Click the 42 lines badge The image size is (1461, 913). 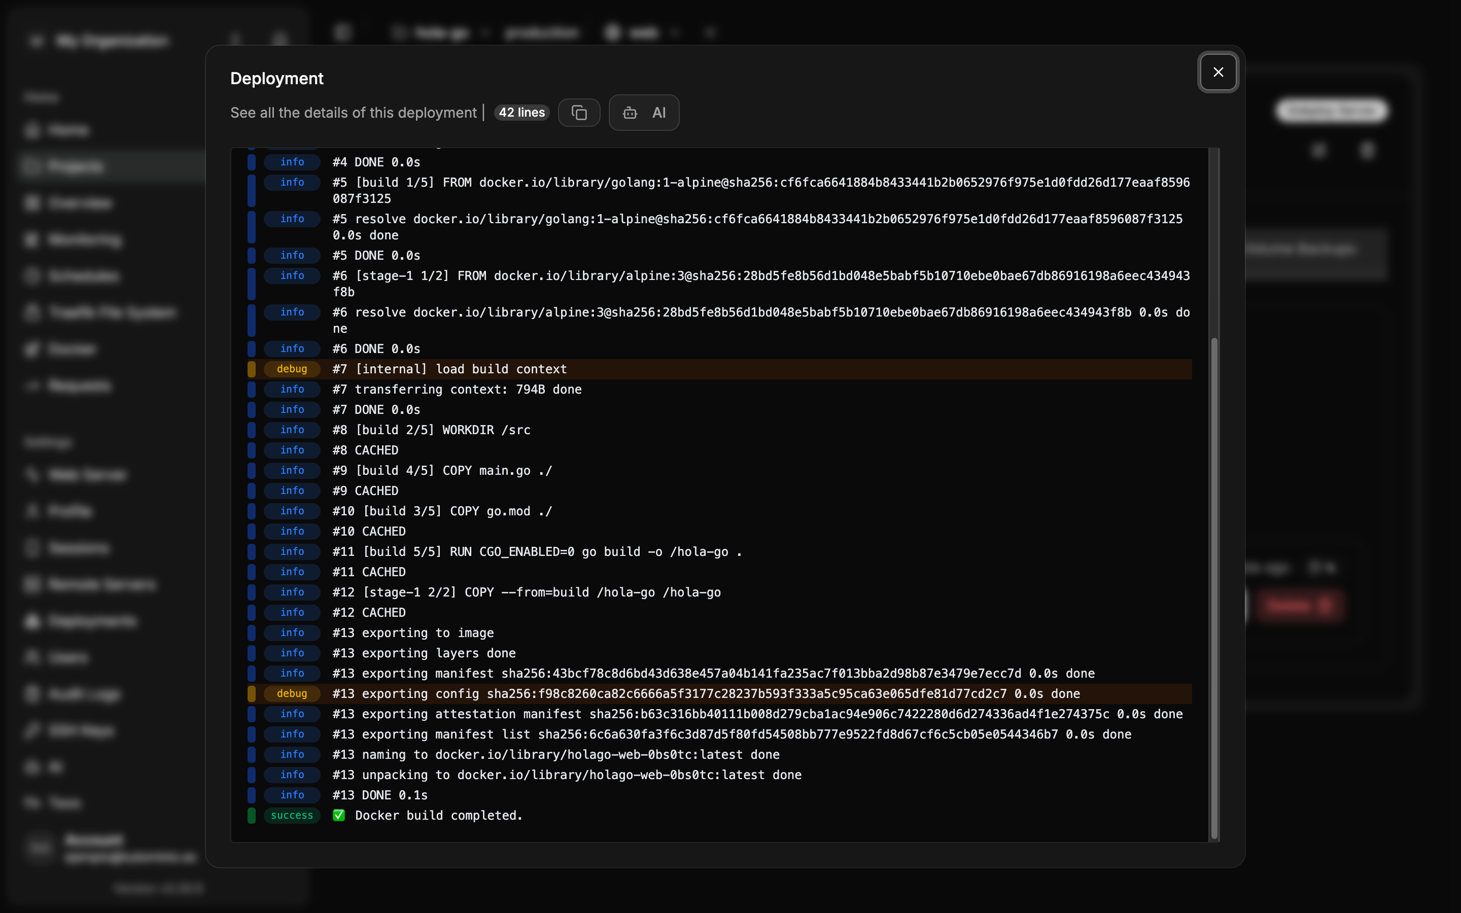521,112
